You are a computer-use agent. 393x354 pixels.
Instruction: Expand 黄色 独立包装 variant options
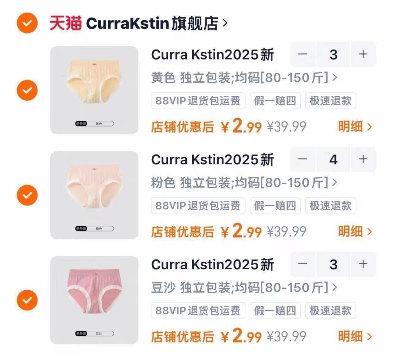click(x=244, y=78)
